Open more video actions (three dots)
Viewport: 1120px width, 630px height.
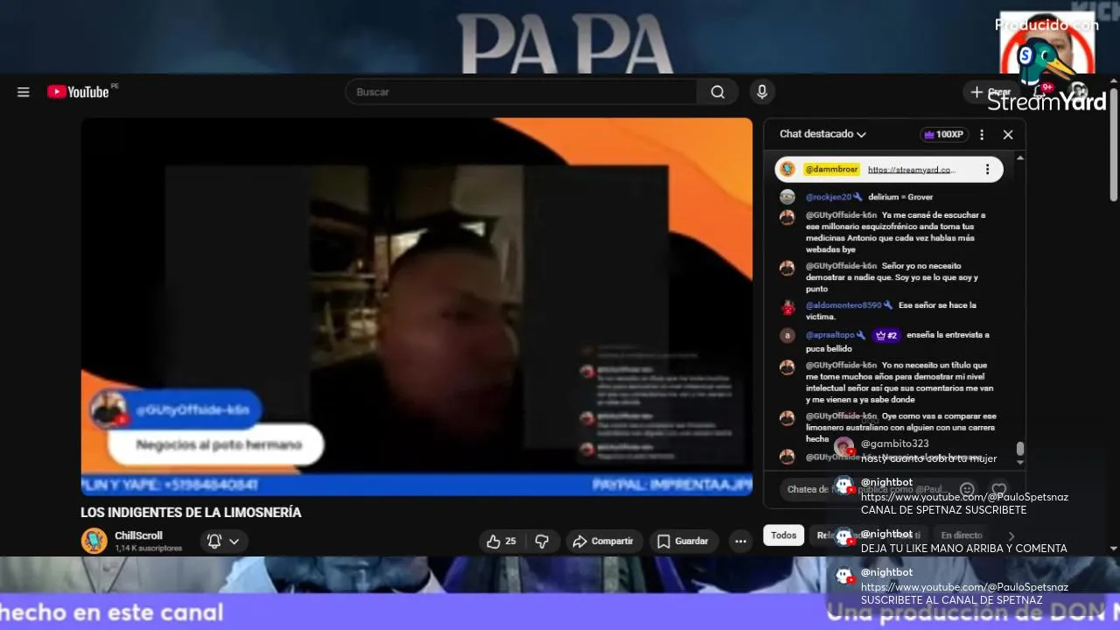pyautogui.click(x=740, y=542)
